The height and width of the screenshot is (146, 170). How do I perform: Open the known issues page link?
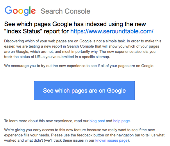click(x=111, y=140)
